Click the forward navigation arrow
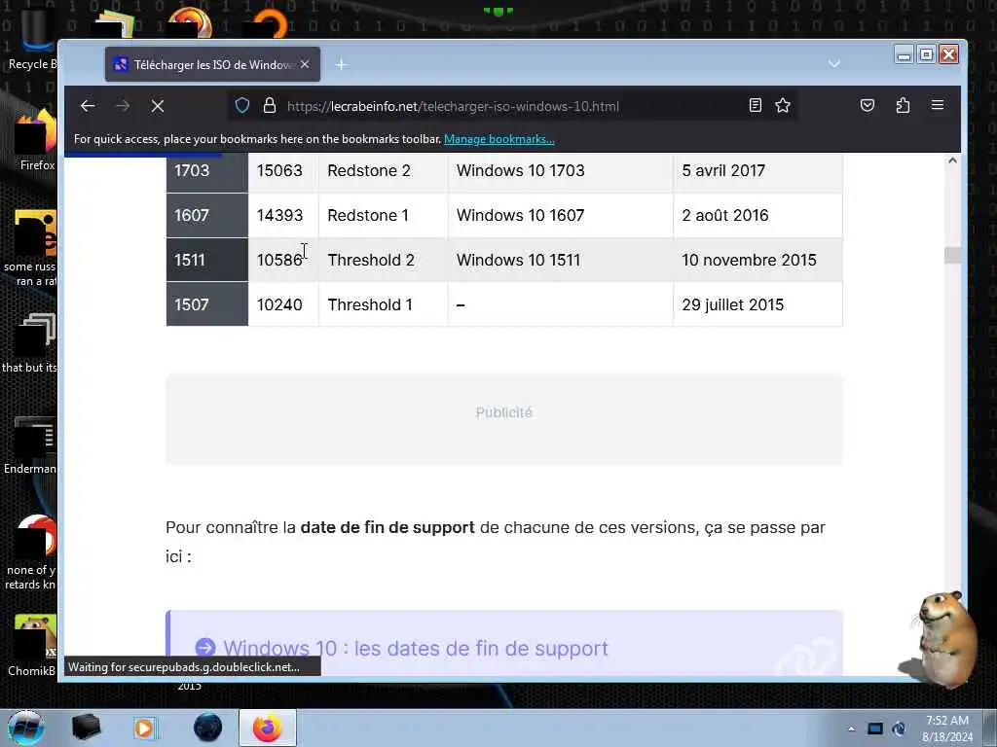997x747 pixels. click(x=123, y=106)
